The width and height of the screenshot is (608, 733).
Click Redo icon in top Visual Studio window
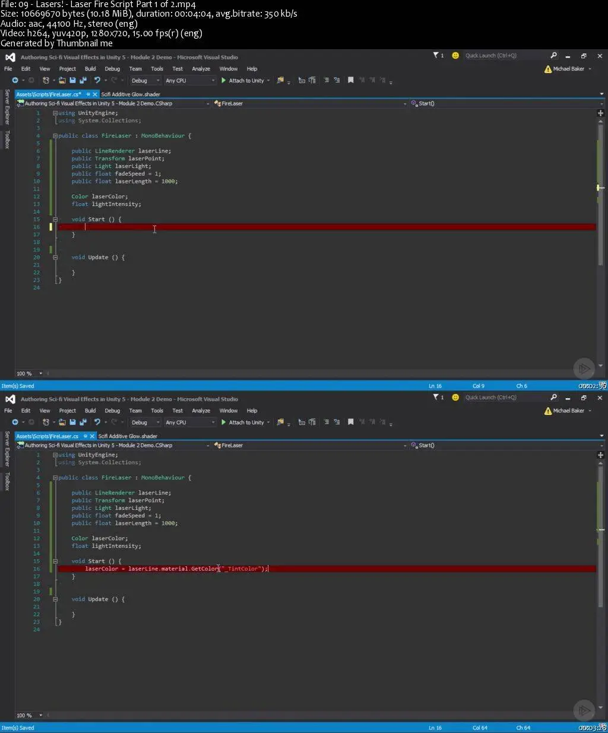(114, 80)
